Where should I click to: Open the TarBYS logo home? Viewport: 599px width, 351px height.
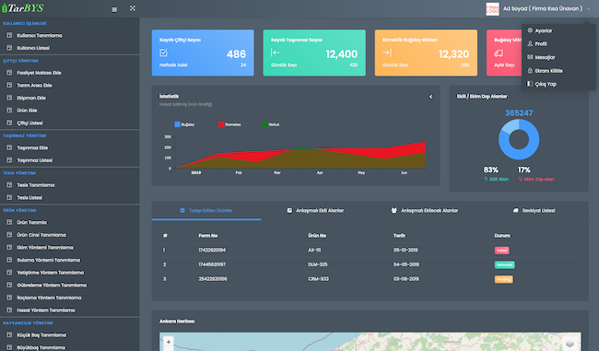point(22,8)
